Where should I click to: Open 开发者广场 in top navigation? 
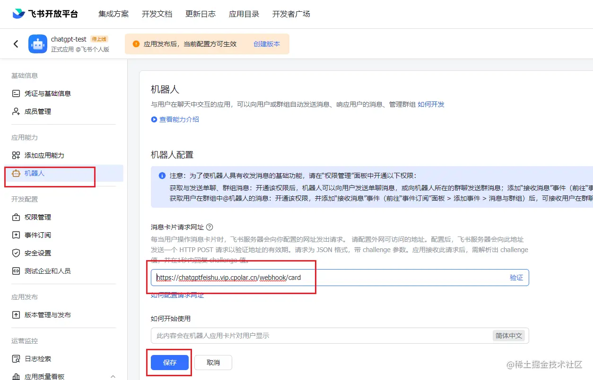pos(291,14)
